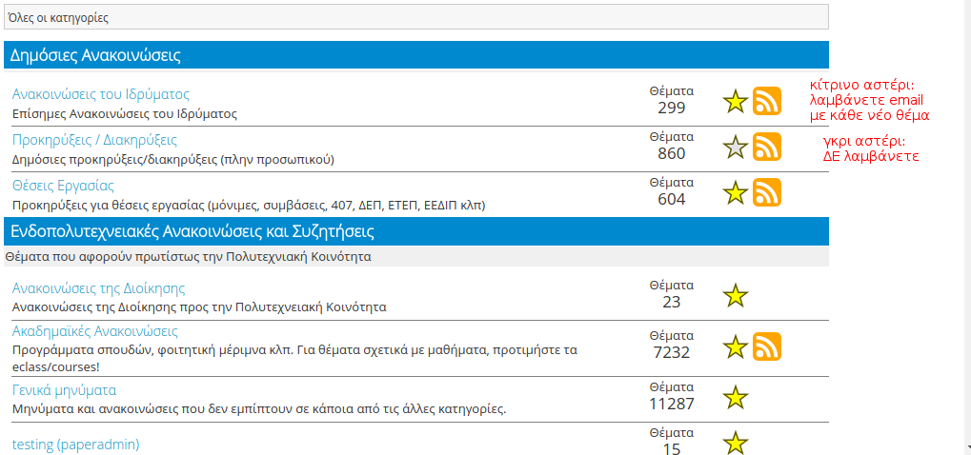The image size is (971, 455).
Task: Toggle subscription star for Θέσεις Εργασίας
Action: point(736,192)
